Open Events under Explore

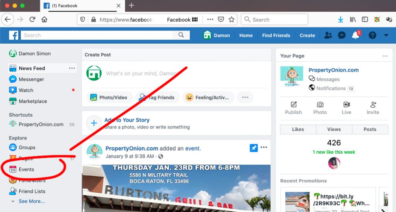[22, 170]
